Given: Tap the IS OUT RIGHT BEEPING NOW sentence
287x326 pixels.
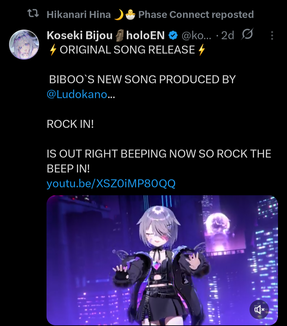Looking at the screenshot, I should [x=159, y=161].
